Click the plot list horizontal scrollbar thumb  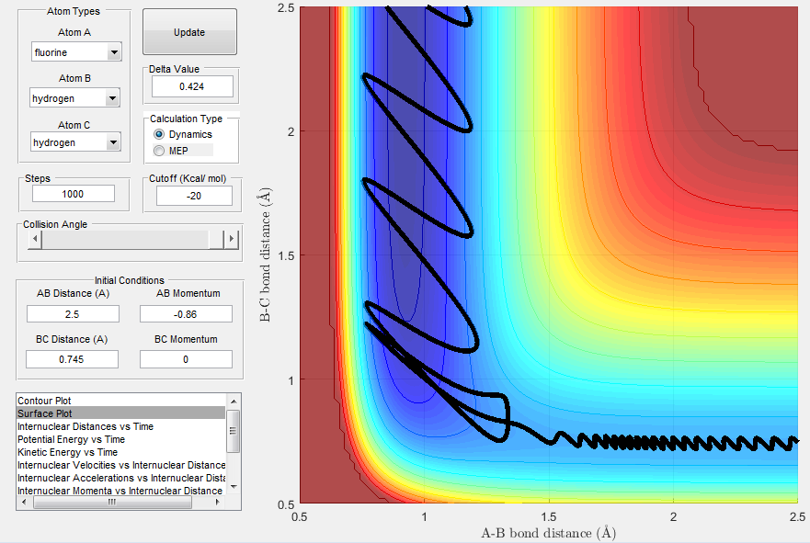(x=112, y=503)
